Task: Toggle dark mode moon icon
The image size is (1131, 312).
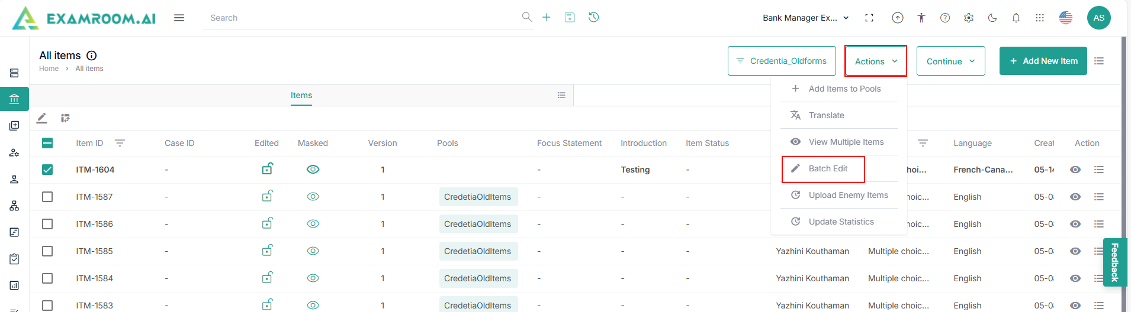Action: click(992, 18)
